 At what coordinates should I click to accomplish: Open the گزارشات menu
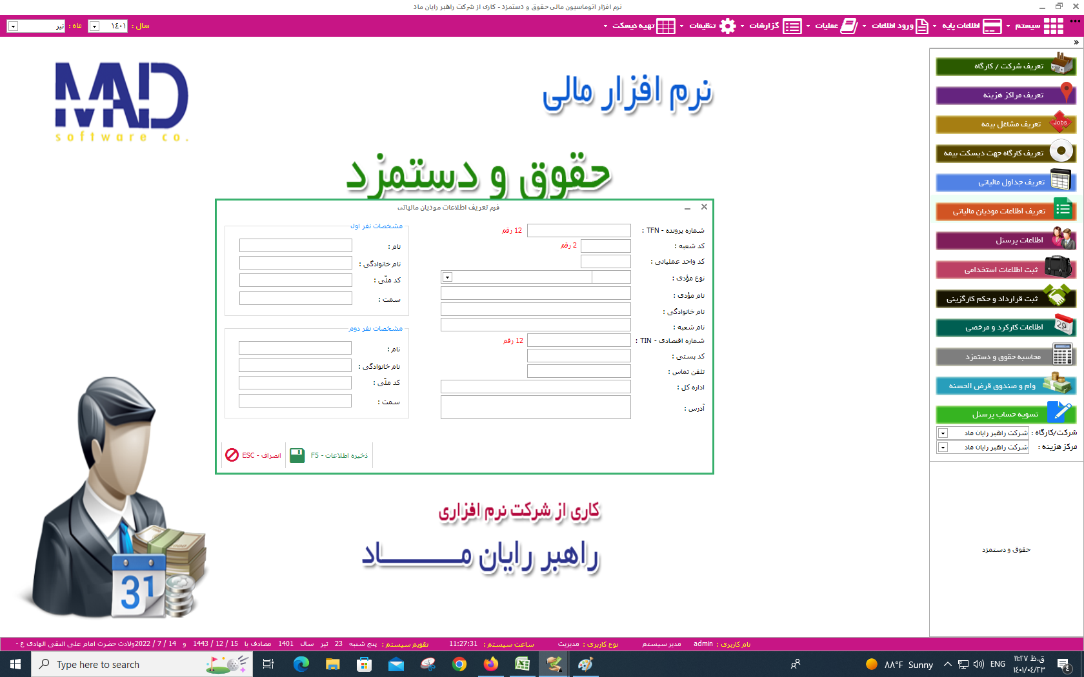tap(771, 26)
